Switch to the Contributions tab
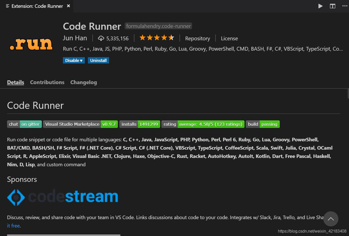Viewport: 349px width, 236px height. (47, 82)
